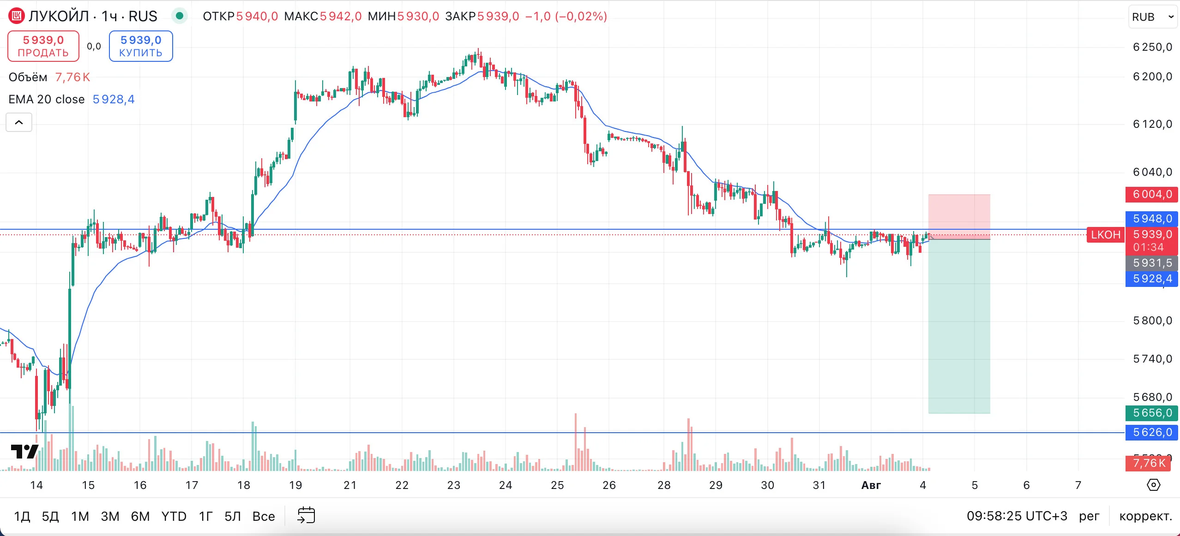Click the green profit zone of short position
The width and height of the screenshot is (1180, 536).
point(959,326)
